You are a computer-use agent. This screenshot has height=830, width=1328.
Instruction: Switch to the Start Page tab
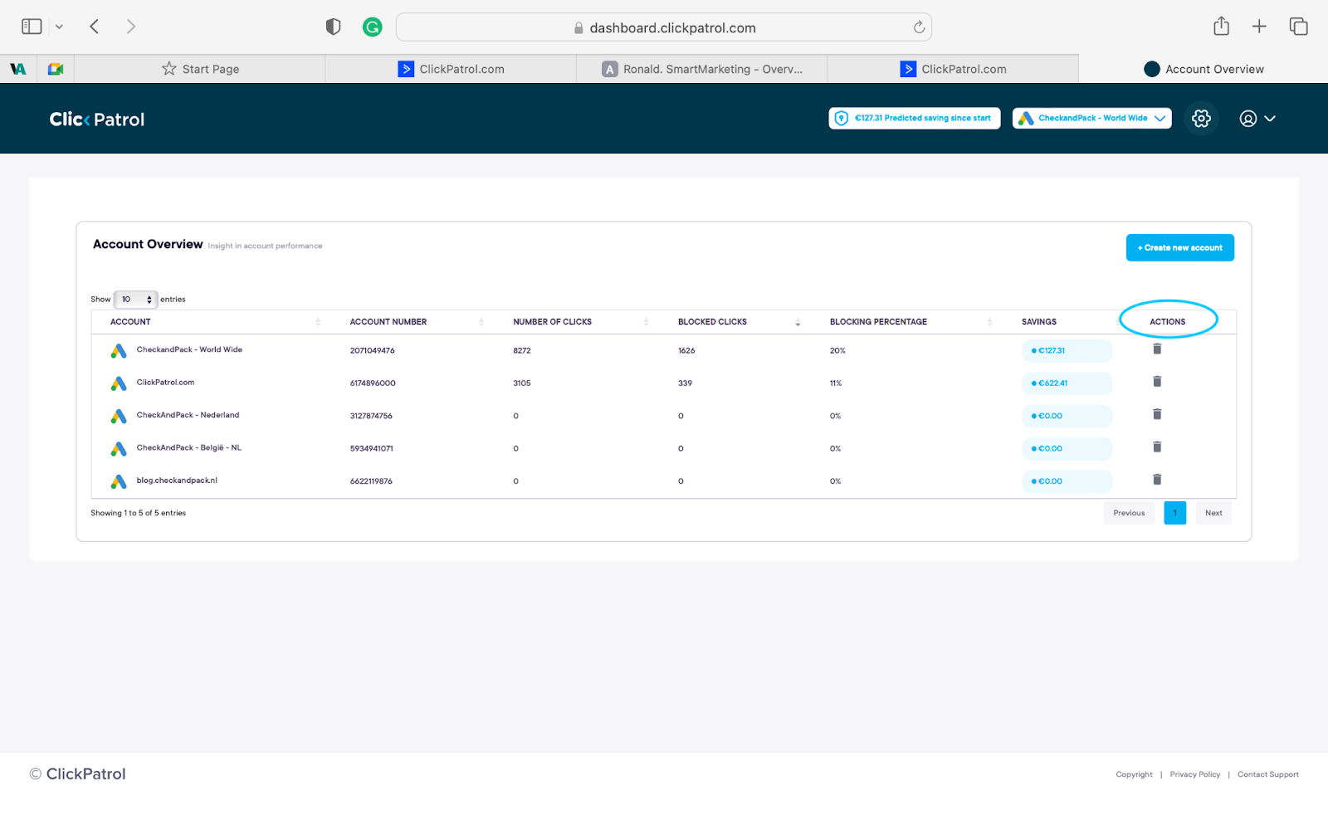click(200, 69)
